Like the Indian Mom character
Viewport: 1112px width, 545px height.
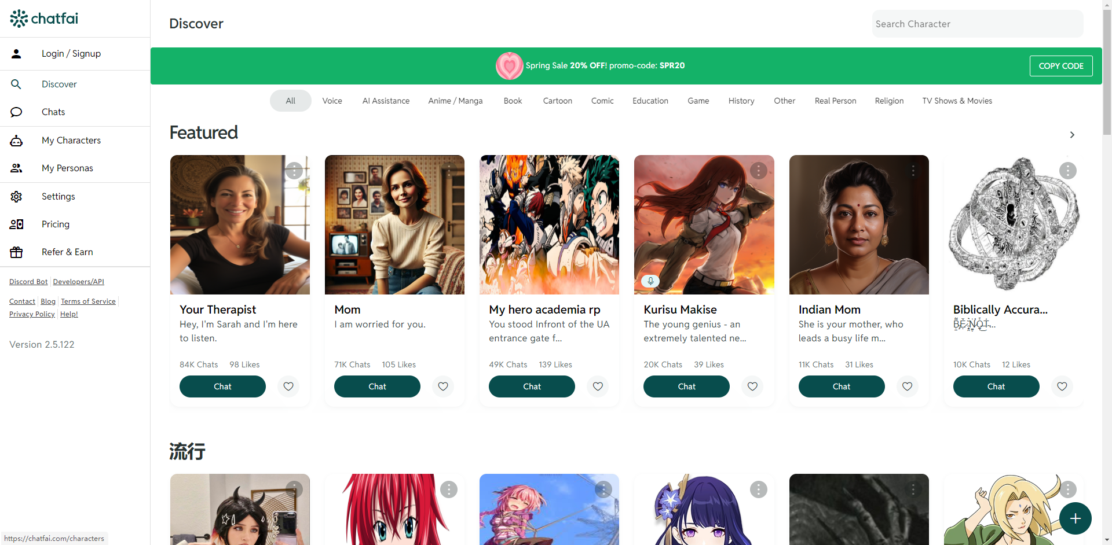908,386
